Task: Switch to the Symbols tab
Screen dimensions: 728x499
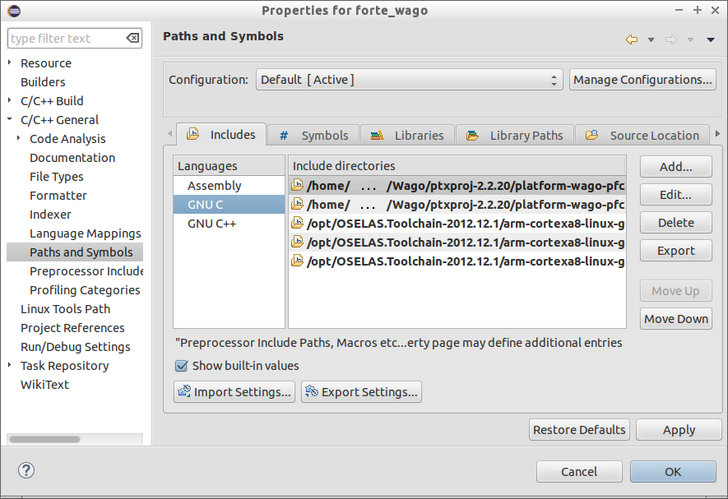Action: tap(314, 136)
